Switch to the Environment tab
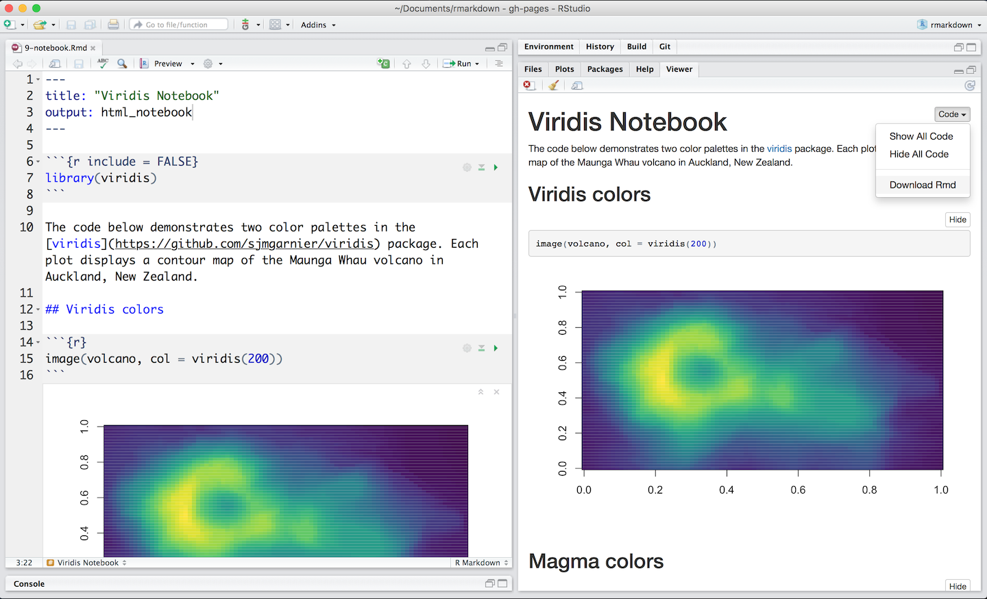This screenshot has width=987, height=599. coord(549,47)
